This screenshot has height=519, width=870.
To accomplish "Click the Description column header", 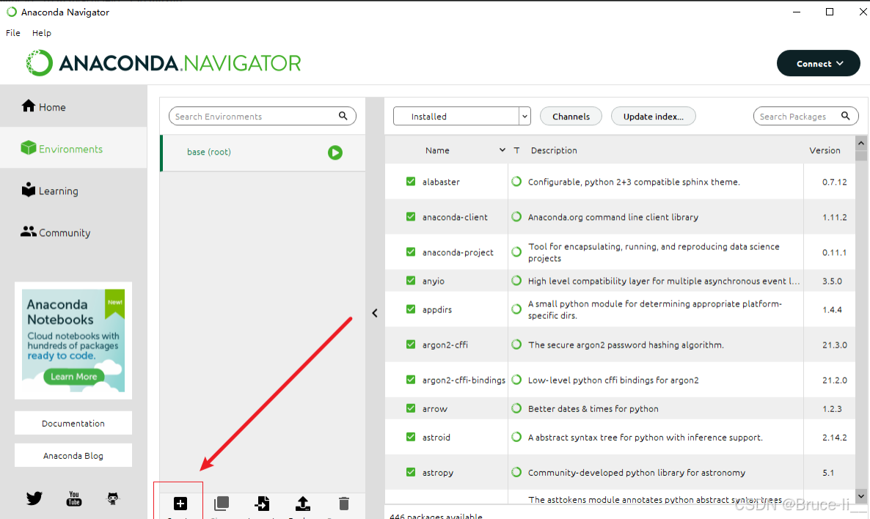I will 554,150.
